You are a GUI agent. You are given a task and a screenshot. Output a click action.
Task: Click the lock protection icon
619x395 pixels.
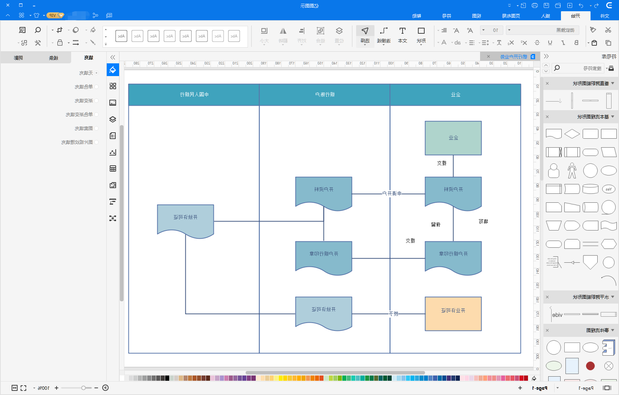(x=60, y=43)
